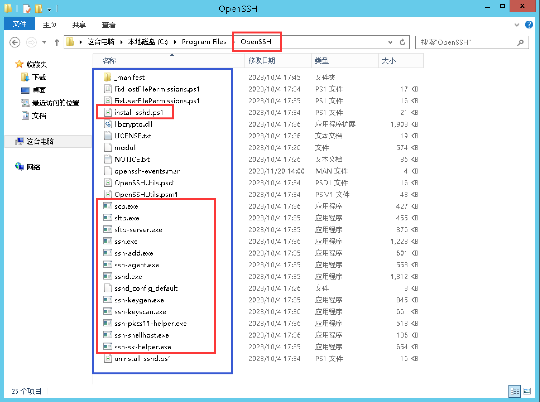Click the libcrypto.dll file icon
This screenshot has width=540, height=402.
click(108, 124)
